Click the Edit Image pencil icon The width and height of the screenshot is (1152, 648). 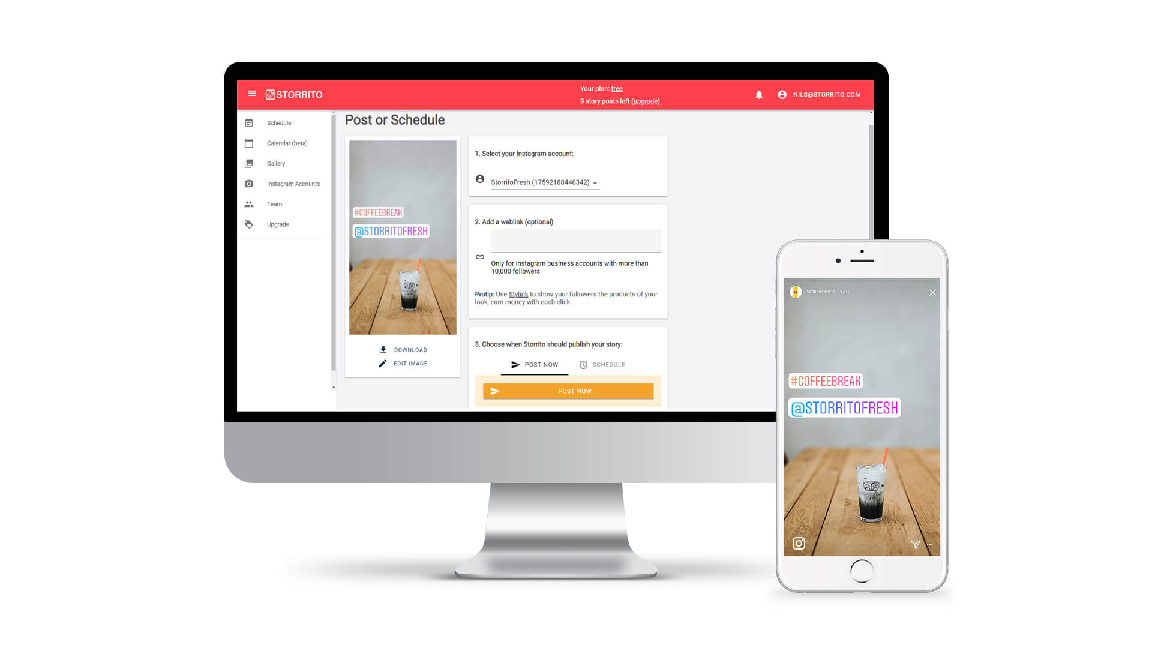pos(384,363)
